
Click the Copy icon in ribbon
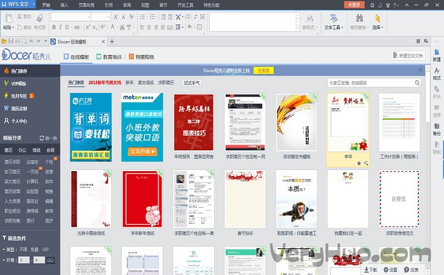[20, 27]
